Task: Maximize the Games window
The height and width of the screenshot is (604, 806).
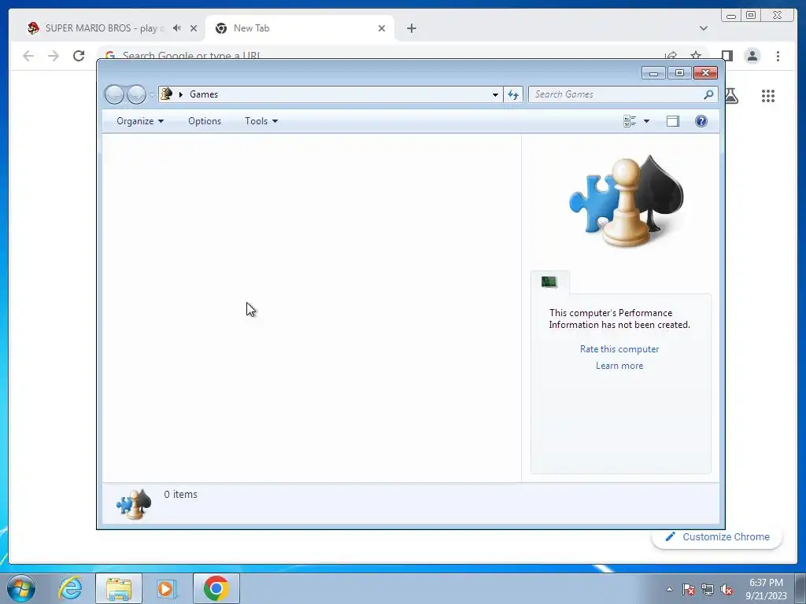Action: tap(679, 73)
